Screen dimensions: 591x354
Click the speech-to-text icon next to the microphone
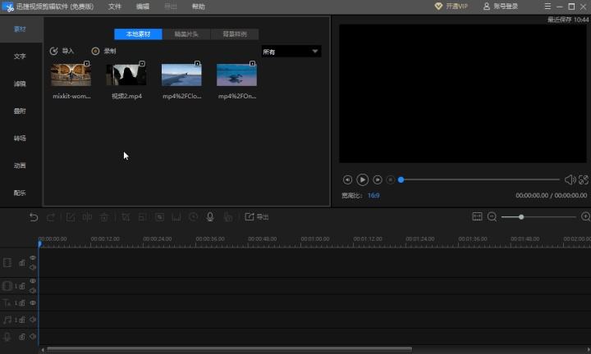(x=228, y=217)
